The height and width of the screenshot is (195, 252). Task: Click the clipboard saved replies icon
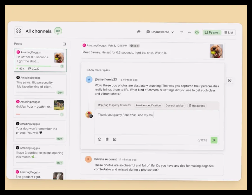point(107,139)
